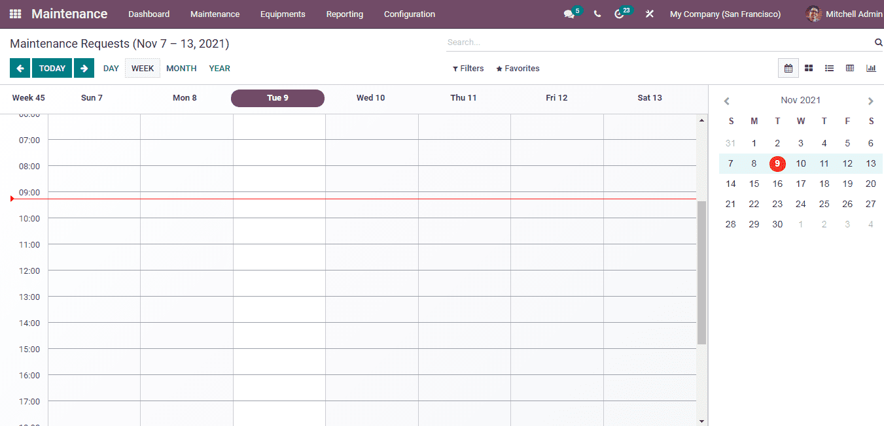The height and width of the screenshot is (426, 884).
Task: Switch to the List view
Action: tap(829, 67)
